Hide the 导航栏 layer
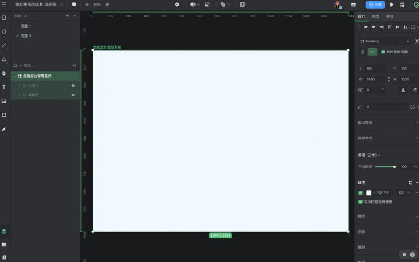Screen dimensions: 419x262 click(73, 95)
